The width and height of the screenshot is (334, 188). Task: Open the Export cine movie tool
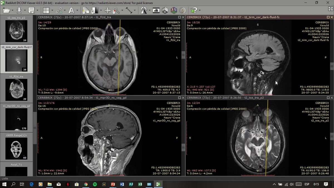point(156,10)
